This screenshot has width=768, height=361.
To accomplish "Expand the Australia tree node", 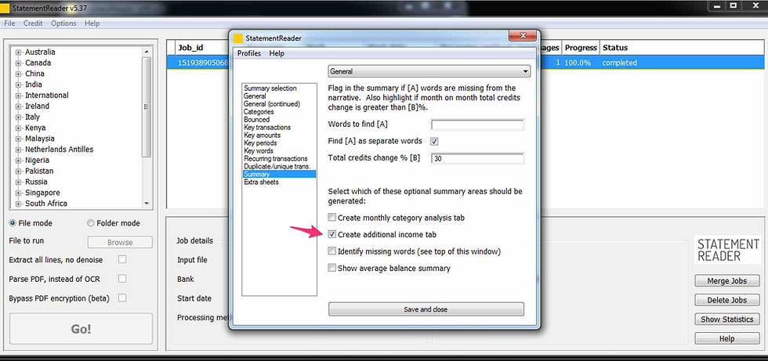I will point(19,52).
